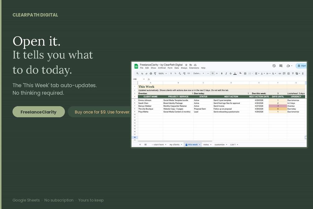Open the all sheets list icon
The image size is (313, 209).
point(145,145)
